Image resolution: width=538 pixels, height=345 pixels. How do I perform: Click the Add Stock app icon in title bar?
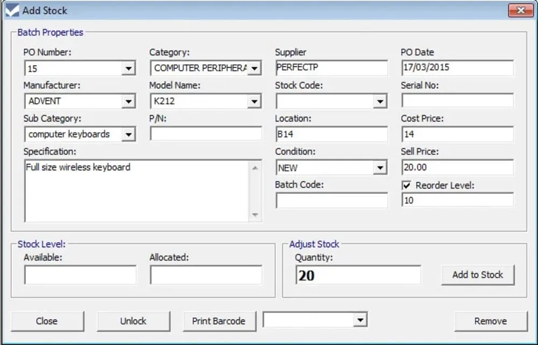12,10
